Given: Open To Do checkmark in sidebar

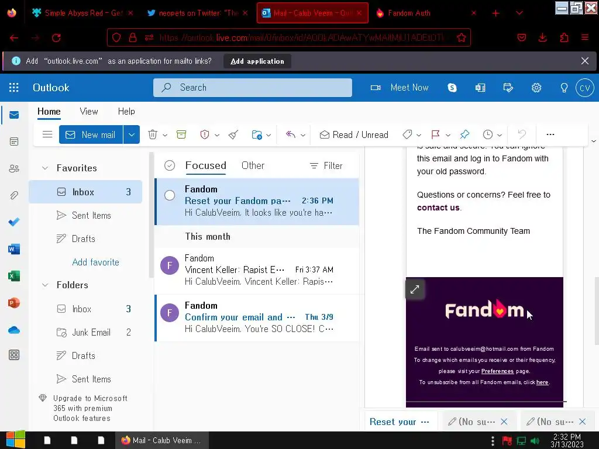Looking at the screenshot, I should click(14, 222).
